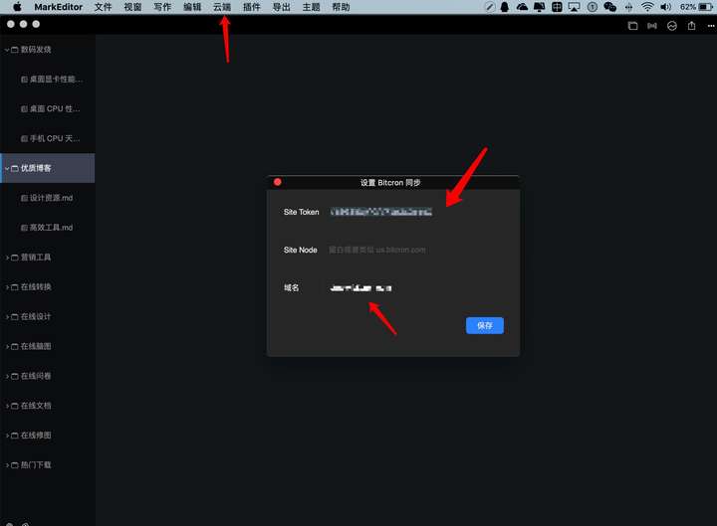Click the grid square icon in the menu bar
The width and height of the screenshot is (717, 526).
tap(557, 7)
